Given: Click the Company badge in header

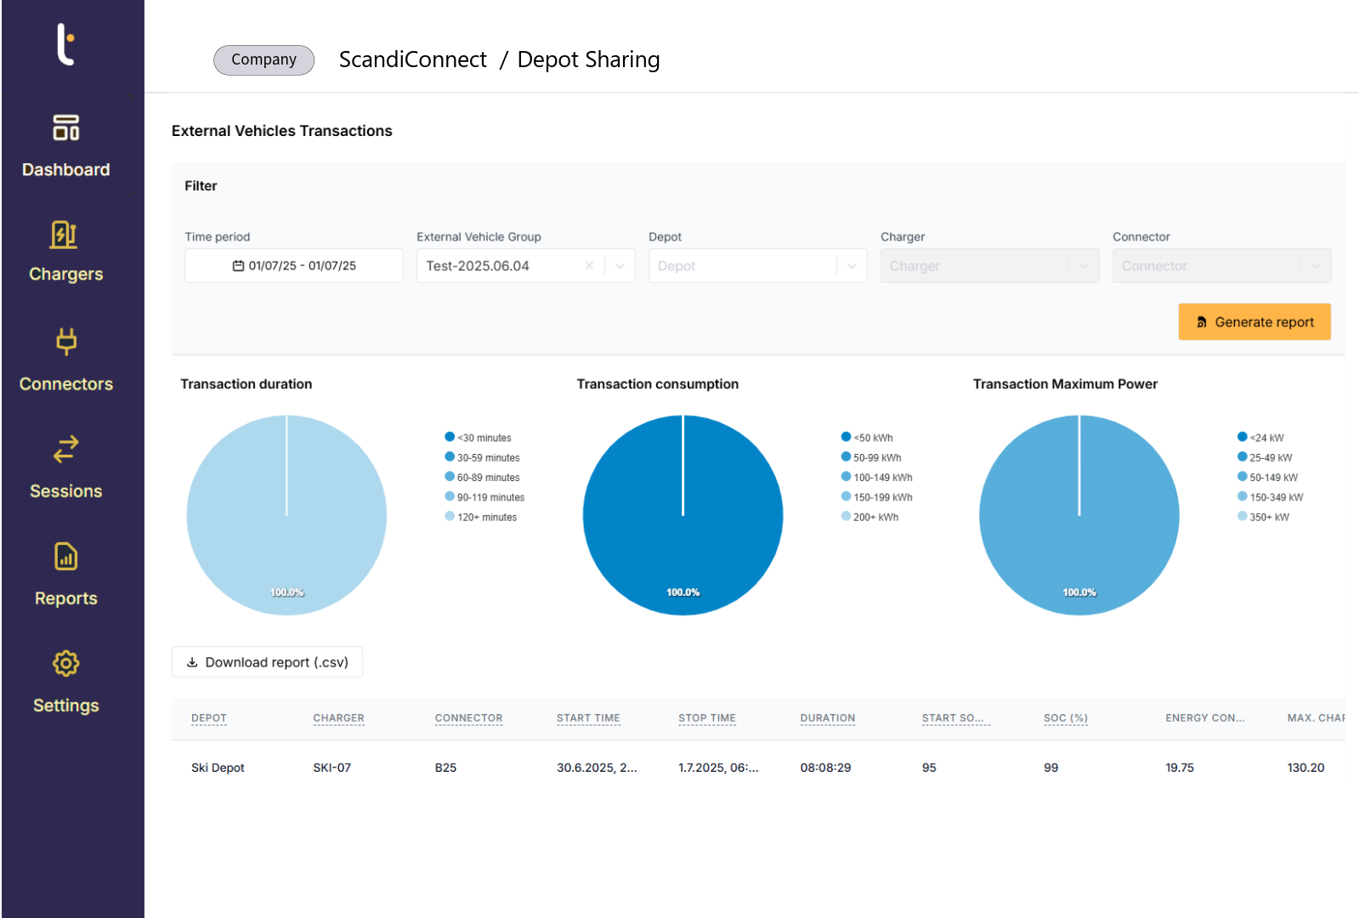Looking at the screenshot, I should pyautogui.click(x=263, y=59).
